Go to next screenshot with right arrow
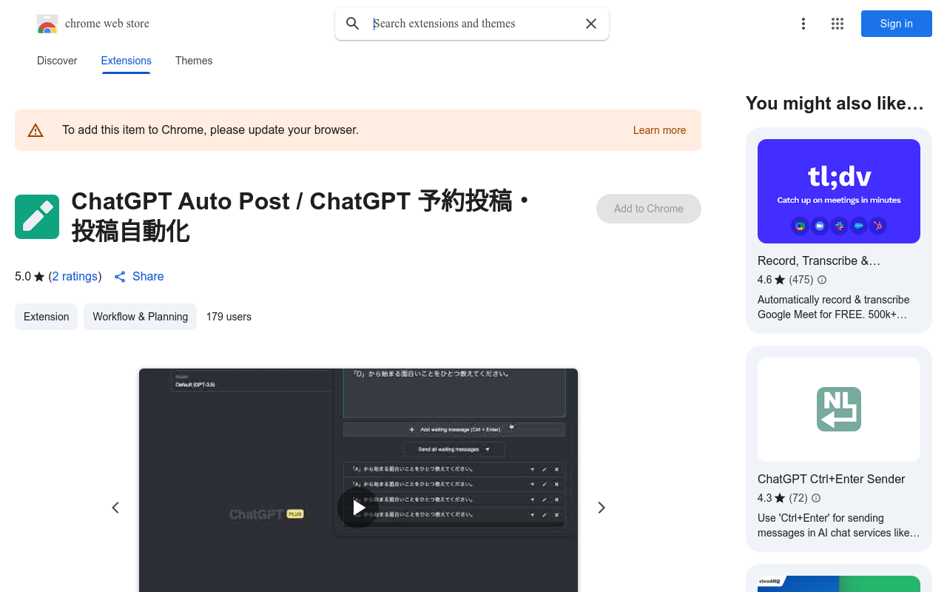Viewport: 947px width, 592px height. click(601, 508)
